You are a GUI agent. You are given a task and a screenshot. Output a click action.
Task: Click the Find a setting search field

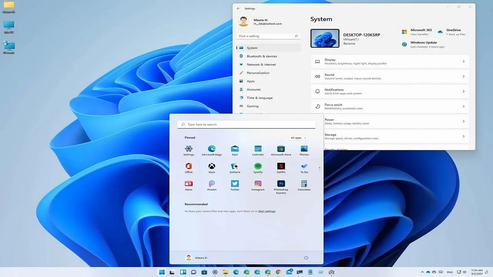point(268,36)
